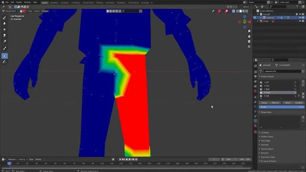The width and height of the screenshot is (306, 172).
Task: Open World properties red tab icon
Action: click(255, 91)
